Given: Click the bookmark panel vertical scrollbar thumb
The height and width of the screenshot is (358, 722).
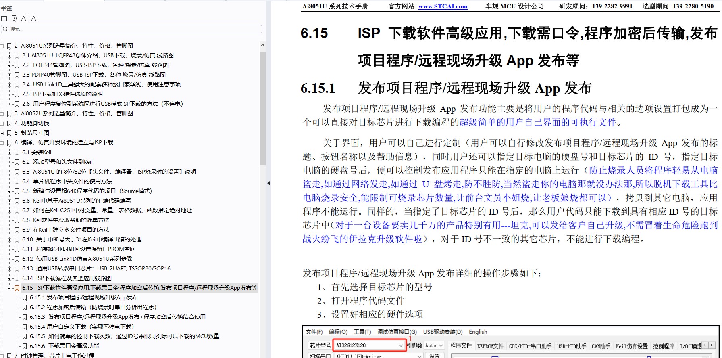Looking at the screenshot, I should 262,108.
